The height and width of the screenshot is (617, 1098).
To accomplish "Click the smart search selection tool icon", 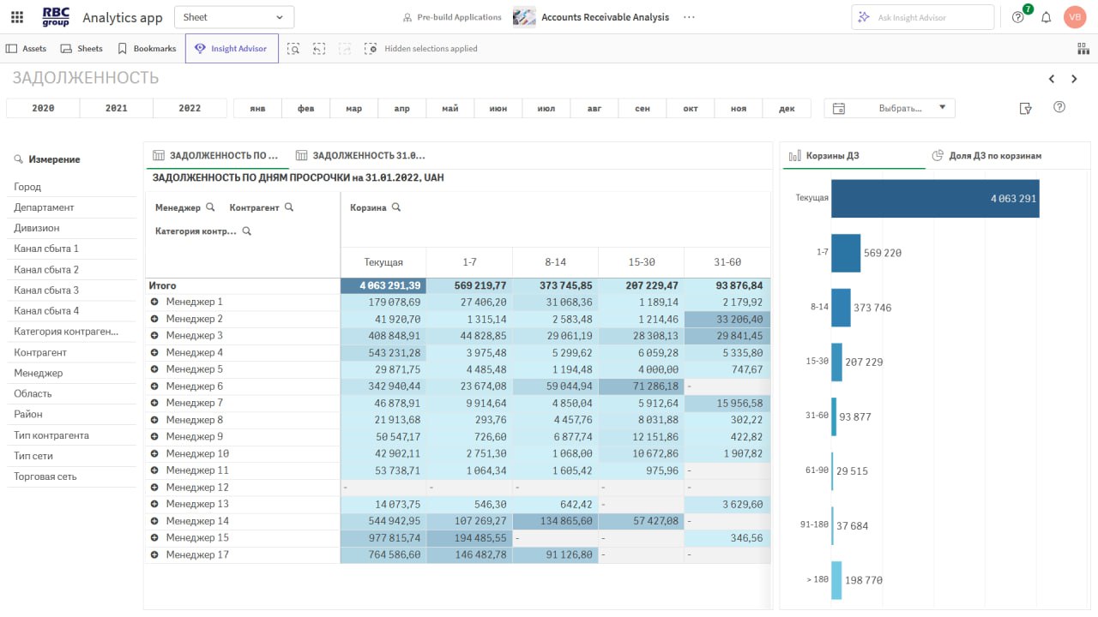I will (x=293, y=49).
